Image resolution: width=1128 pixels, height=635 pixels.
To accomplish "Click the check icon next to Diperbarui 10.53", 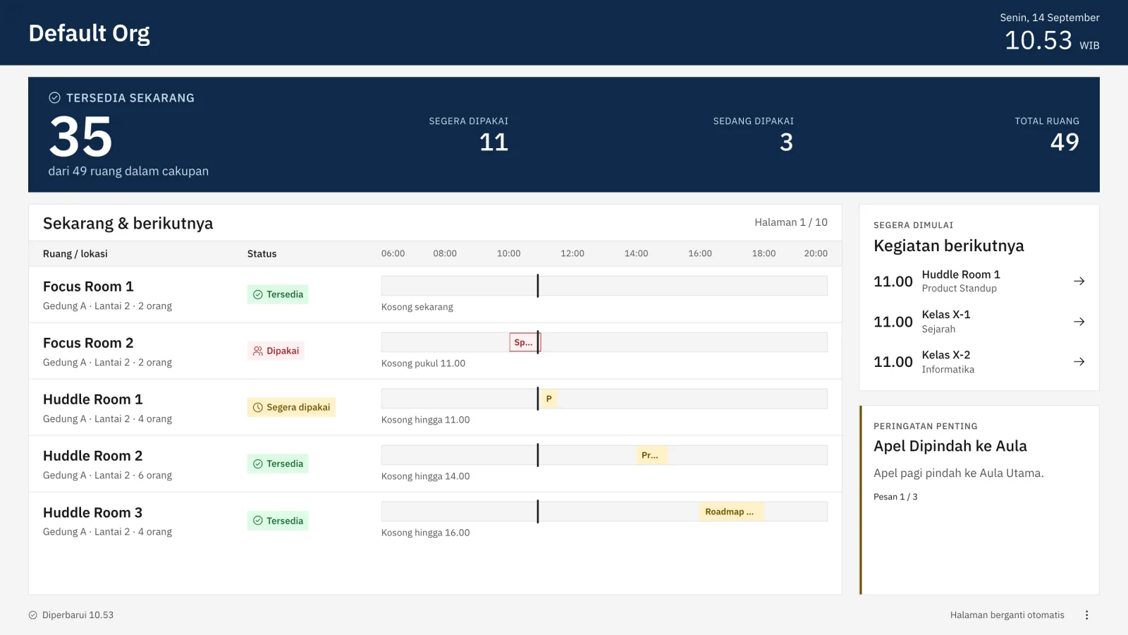I will [x=33, y=615].
